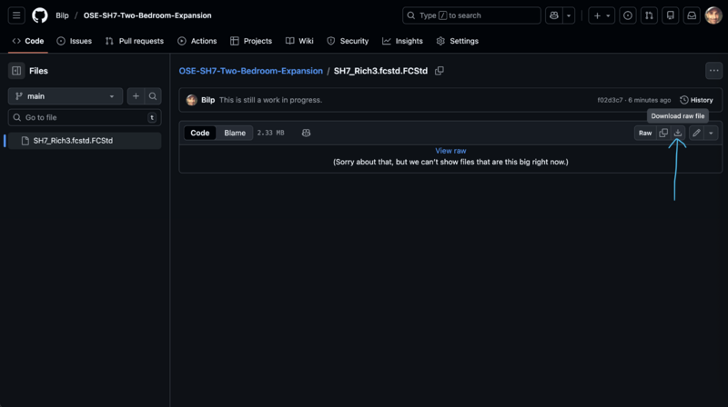Switch to the Security tab
728x407 pixels.
pyautogui.click(x=348, y=41)
